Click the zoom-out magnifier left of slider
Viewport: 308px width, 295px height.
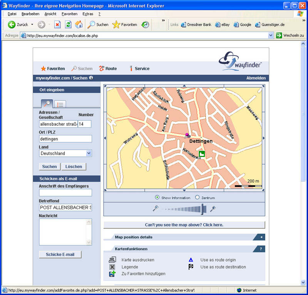click(156, 208)
